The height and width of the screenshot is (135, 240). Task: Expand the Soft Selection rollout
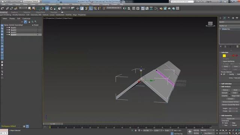coord(226,84)
